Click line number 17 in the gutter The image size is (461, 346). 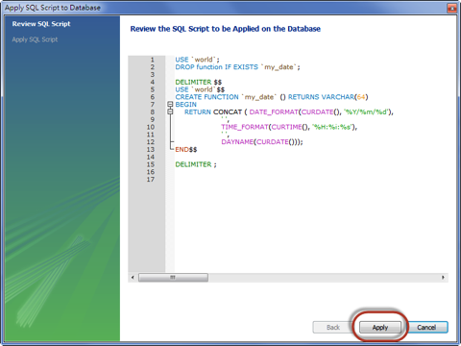tap(151, 180)
